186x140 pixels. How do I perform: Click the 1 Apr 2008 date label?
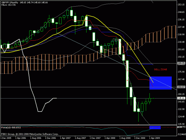[110, 138]
